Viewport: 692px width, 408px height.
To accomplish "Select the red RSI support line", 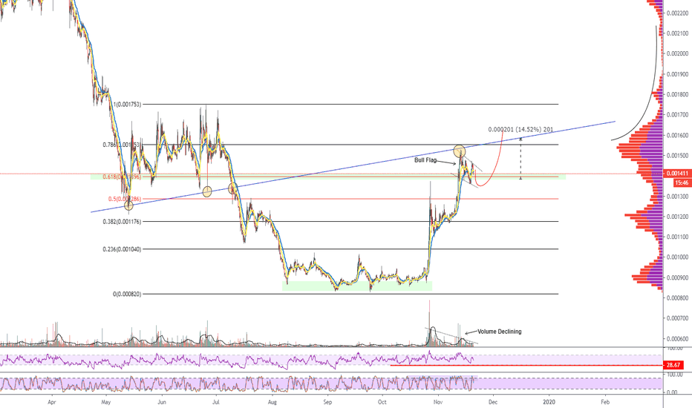I will 526,365.
